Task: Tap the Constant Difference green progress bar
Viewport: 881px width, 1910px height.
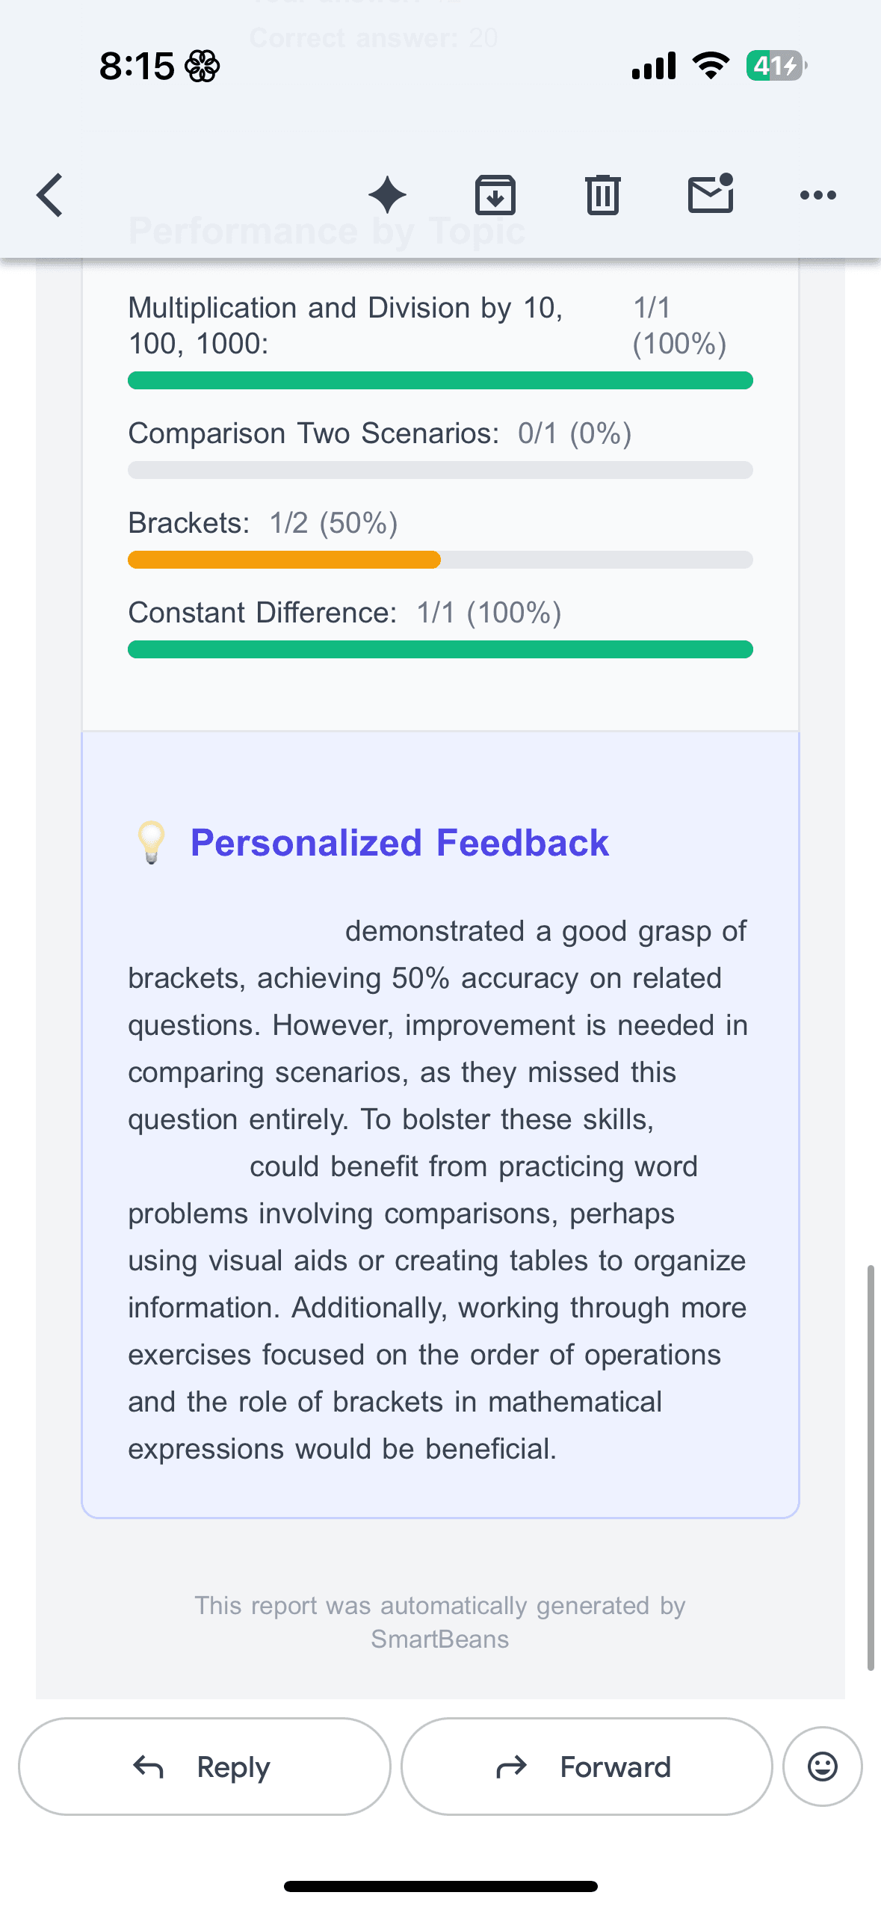Action: (x=440, y=649)
